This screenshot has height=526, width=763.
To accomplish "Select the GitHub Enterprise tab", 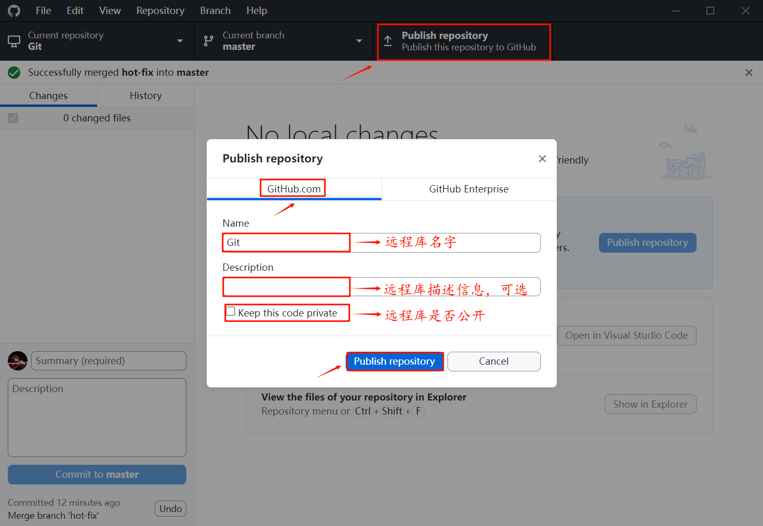I will point(469,189).
